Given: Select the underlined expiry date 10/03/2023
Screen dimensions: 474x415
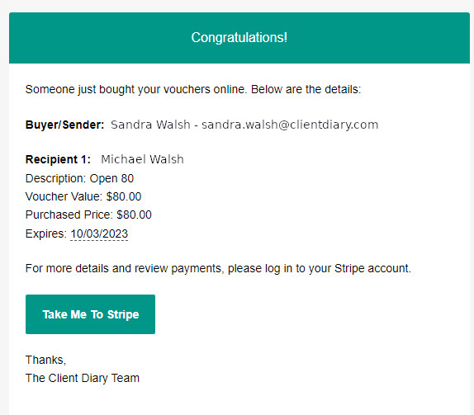Looking at the screenshot, I should coord(99,233).
